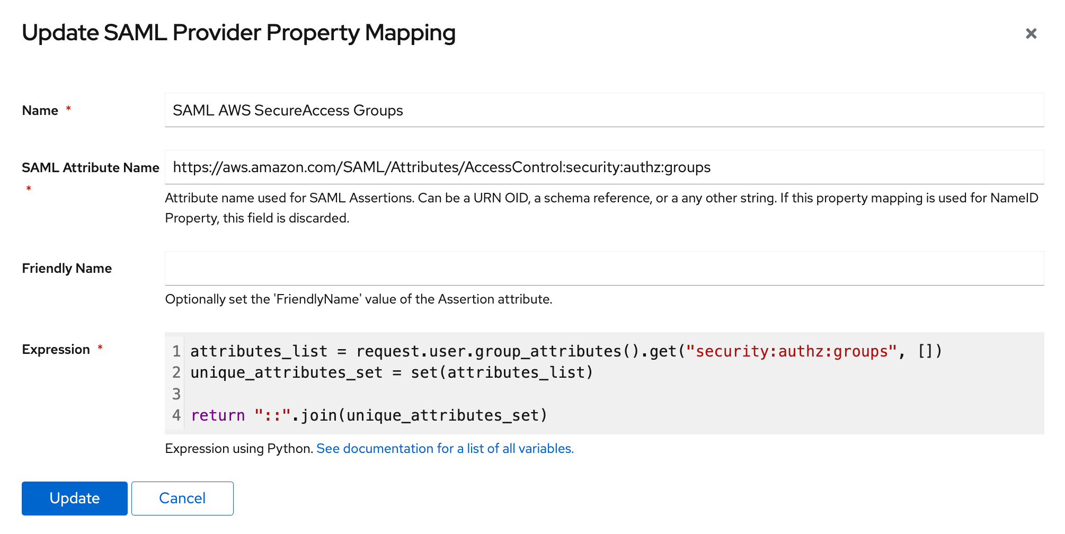The image size is (1065, 534).
Task: Click the Name input field
Action: (604, 110)
